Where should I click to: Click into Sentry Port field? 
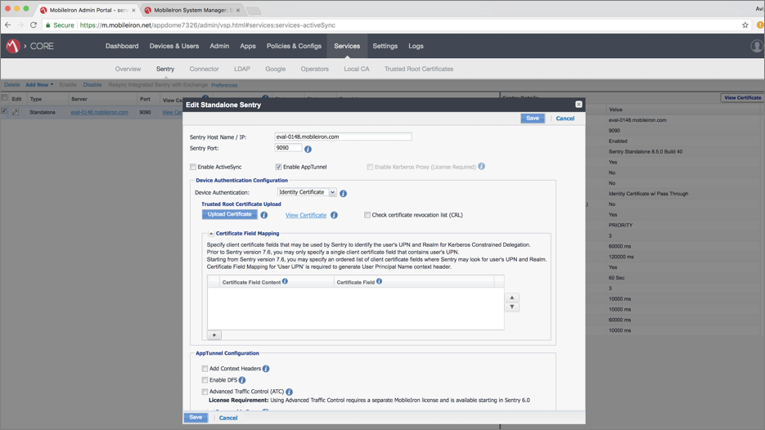tap(288, 148)
